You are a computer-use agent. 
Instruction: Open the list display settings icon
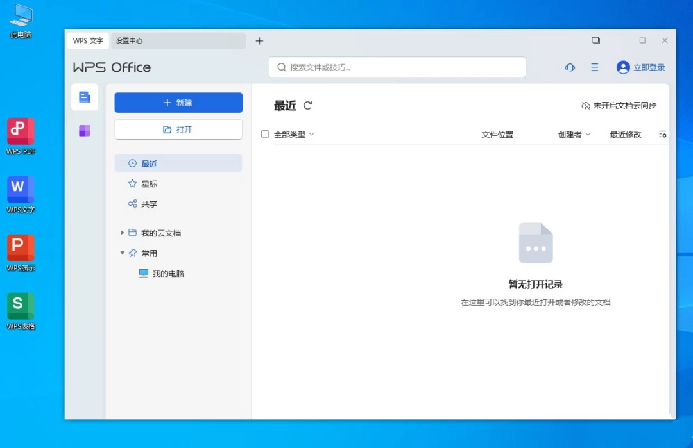click(662, 135)
